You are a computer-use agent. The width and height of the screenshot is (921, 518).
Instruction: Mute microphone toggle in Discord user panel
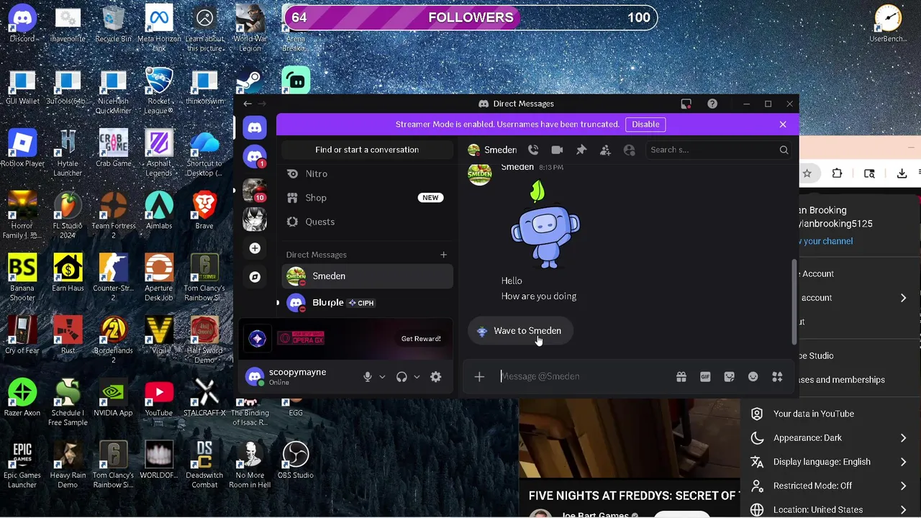(368, 377)
